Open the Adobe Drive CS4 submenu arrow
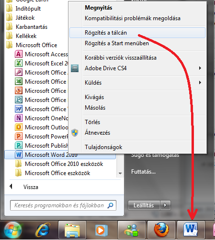Viewport: 215px width, 240px height. click(200, 68)
